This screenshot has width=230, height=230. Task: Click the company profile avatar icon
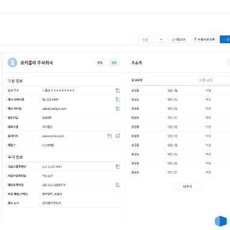[x=13, y=62]
